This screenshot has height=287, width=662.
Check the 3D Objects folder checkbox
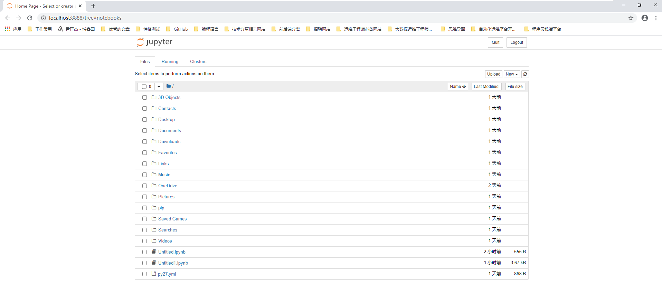tap(144, 98)
